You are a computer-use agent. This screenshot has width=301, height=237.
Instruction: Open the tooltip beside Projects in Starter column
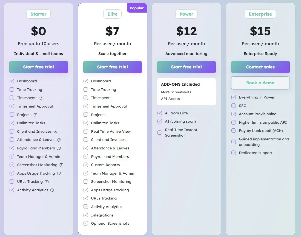pos(36,115)
